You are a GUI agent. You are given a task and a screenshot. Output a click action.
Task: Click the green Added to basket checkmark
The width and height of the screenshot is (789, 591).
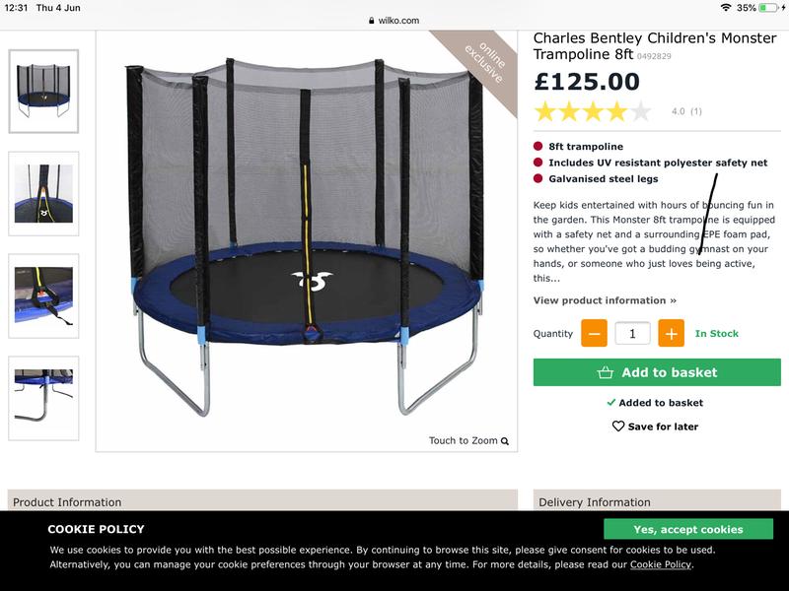click(x=611, y=402)
